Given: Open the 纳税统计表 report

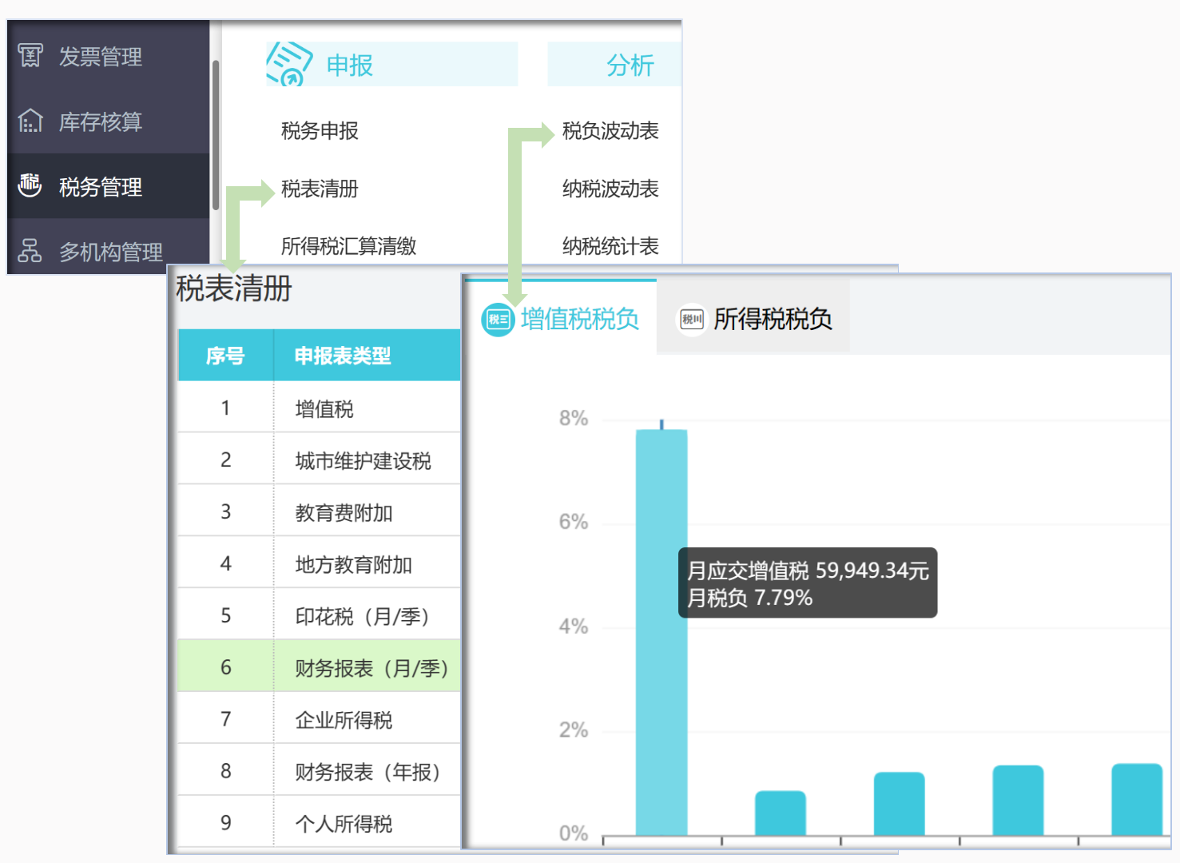Looking at the screenshot, I should (610, 247).
